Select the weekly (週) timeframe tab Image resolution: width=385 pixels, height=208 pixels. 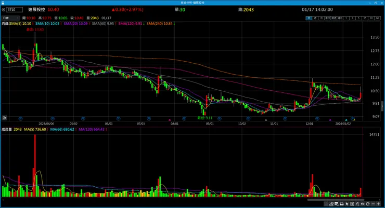315,18
